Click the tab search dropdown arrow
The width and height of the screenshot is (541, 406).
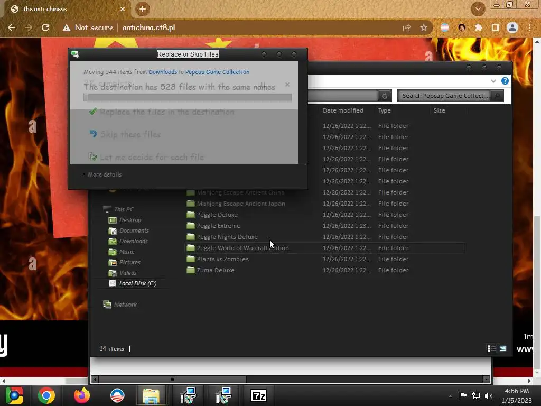click(478, 9)
